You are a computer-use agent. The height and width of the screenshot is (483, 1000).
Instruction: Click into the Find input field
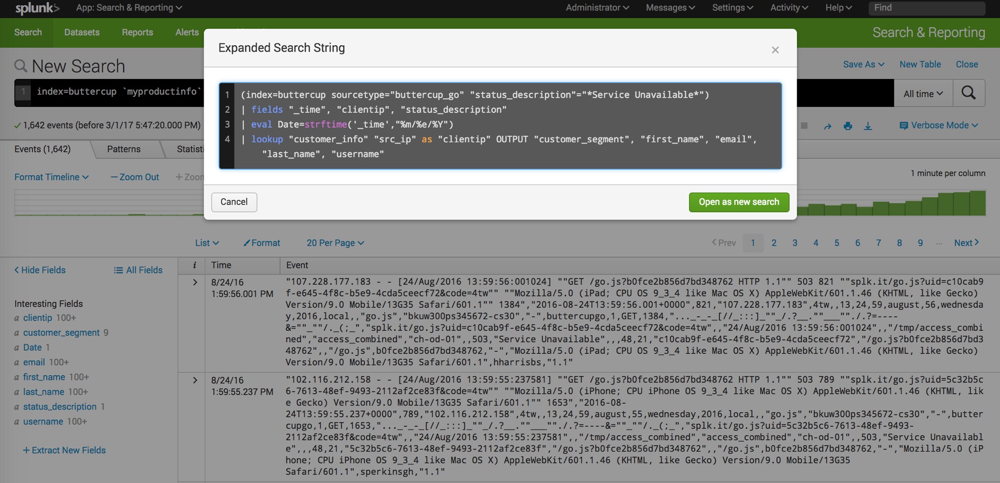click(926, 8)
